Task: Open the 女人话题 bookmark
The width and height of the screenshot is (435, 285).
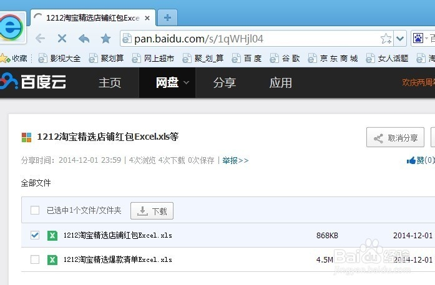Action: tap(388, 58)
